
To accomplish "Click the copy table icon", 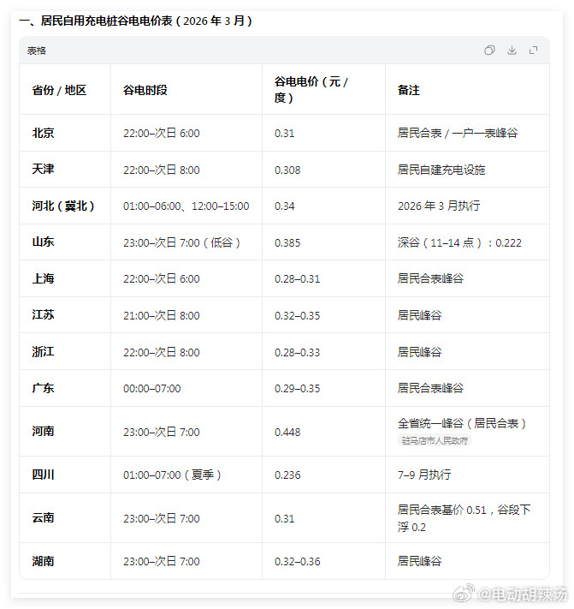I will point(489,50).
